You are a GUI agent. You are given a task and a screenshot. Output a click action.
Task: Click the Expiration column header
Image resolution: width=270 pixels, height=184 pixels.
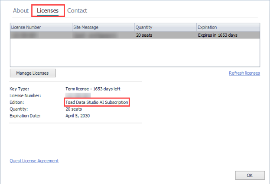click(228, 27)
